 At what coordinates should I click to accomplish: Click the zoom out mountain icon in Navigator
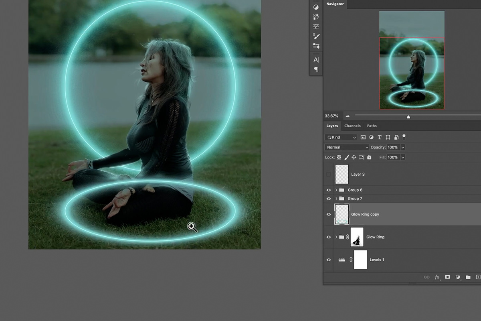347,116
